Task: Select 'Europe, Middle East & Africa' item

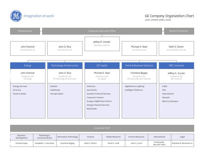Action: (99, 101)
